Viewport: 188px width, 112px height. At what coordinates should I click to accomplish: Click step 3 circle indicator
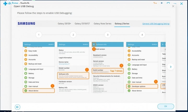pyautogui.click(x=108, y=35)
